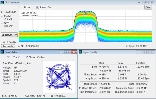Close the Constellation window
This screenshot has height=99, width=156.
click(74, 52)
